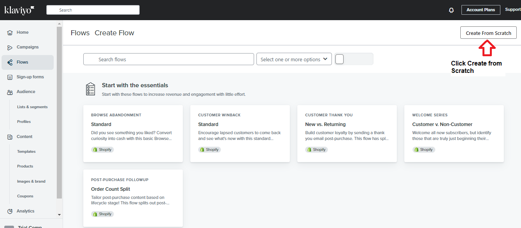Open the Support link in the header
Image resolution: width=521 pixels, height=228 pixels.
(513, 10)
